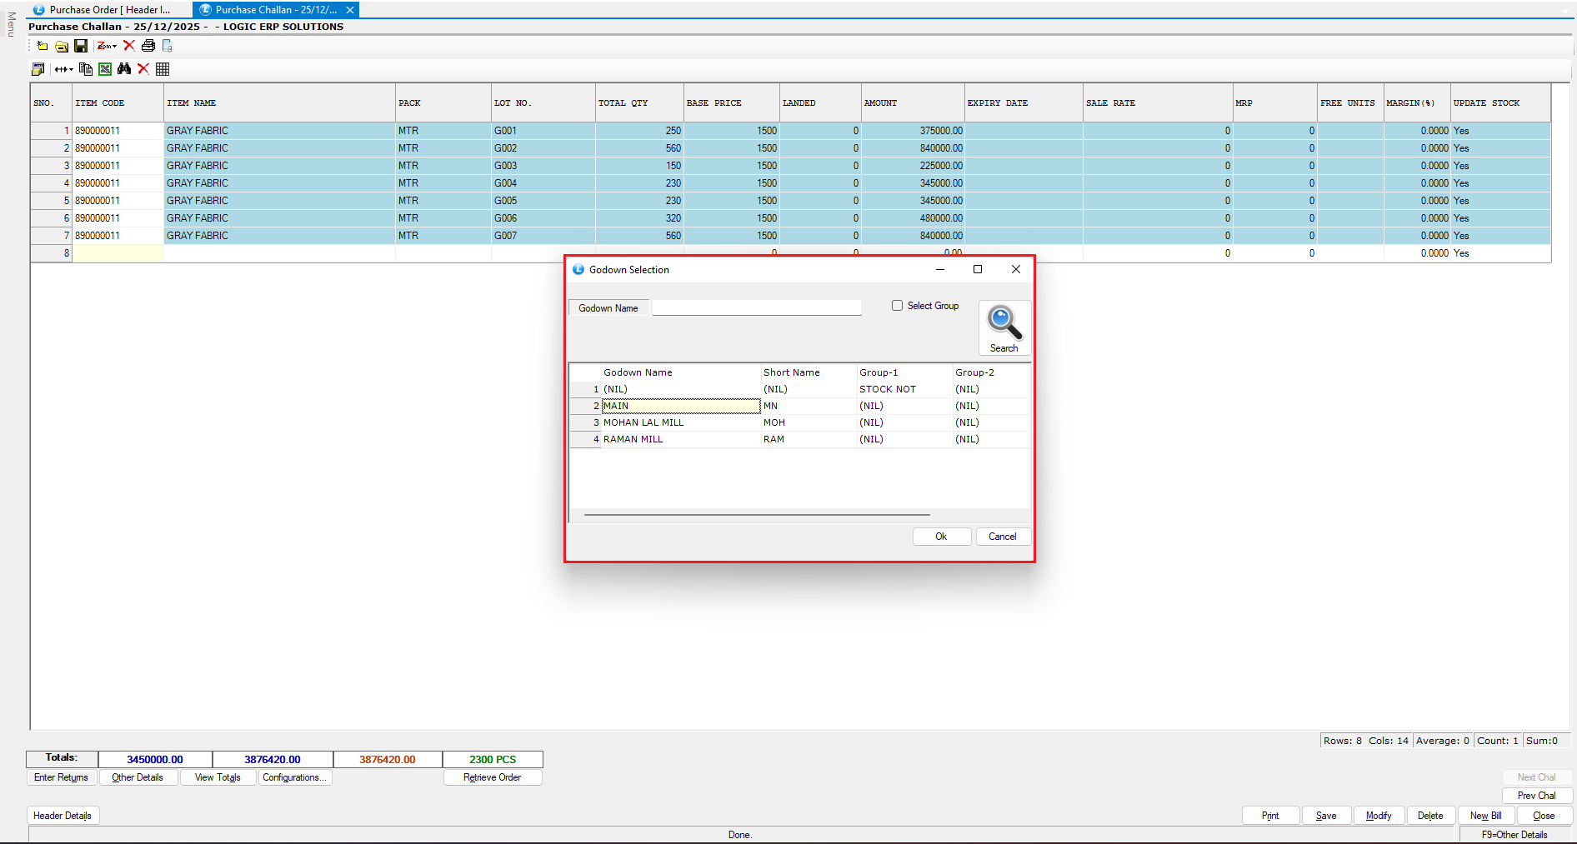The image size is (1577, 844).
Task: Open the Zoom dropdown in toolbar
Action: tap(107, 46)
